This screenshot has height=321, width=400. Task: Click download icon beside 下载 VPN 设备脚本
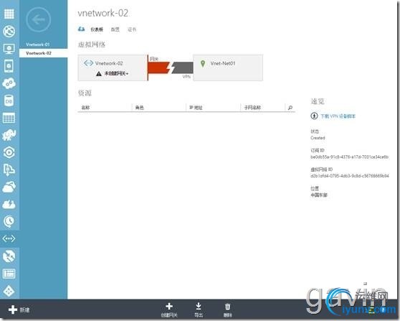(314, 116)
